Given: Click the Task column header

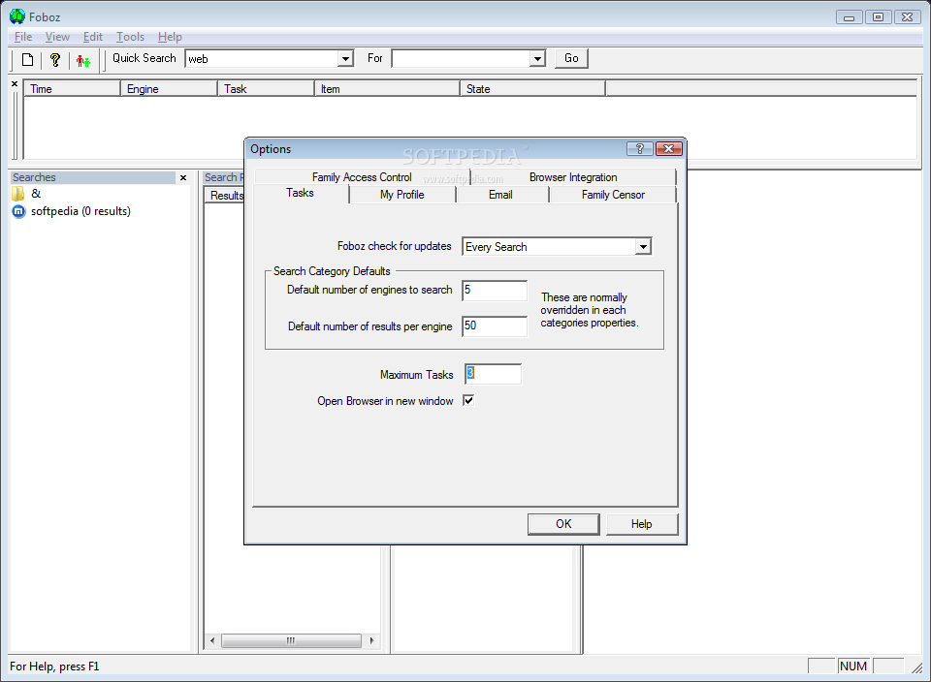Looking at the screenshot, I should coord(266,89).
